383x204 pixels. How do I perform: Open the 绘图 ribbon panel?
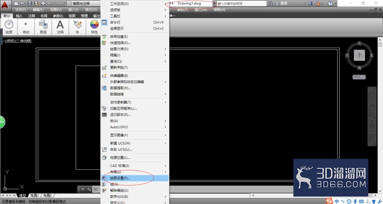tap(9, 27)
